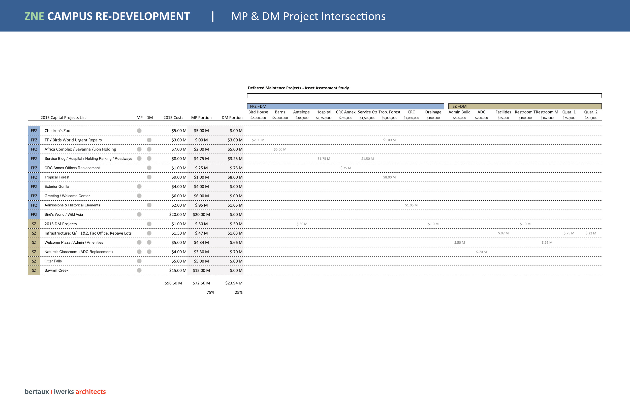Click the DM dot in Nature's Classroom row
Viewport: 630px width, 407px height.
149,252
